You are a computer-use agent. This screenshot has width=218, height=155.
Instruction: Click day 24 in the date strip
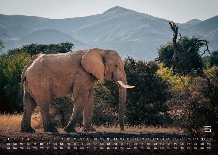pyautogui.click(x=162, y=139)
